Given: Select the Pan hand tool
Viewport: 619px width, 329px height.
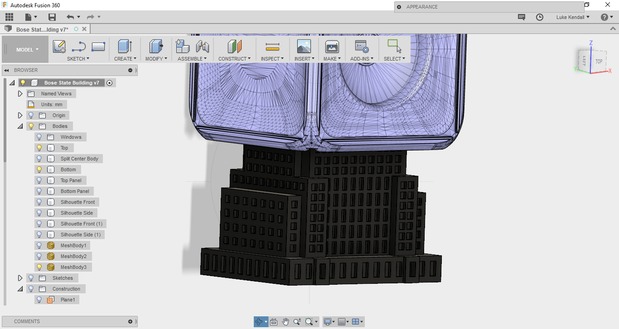Looking at the screenshot, I should pyautogui.click(x=285, y=322).
